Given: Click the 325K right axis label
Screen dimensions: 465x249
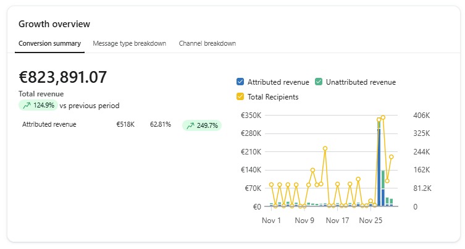Looking at the screenshot, I should pos(421,133).
